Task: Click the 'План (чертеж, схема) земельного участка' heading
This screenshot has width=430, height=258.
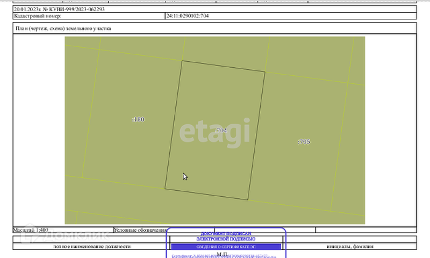Action: pyautogui.click(x=63, y=28)
